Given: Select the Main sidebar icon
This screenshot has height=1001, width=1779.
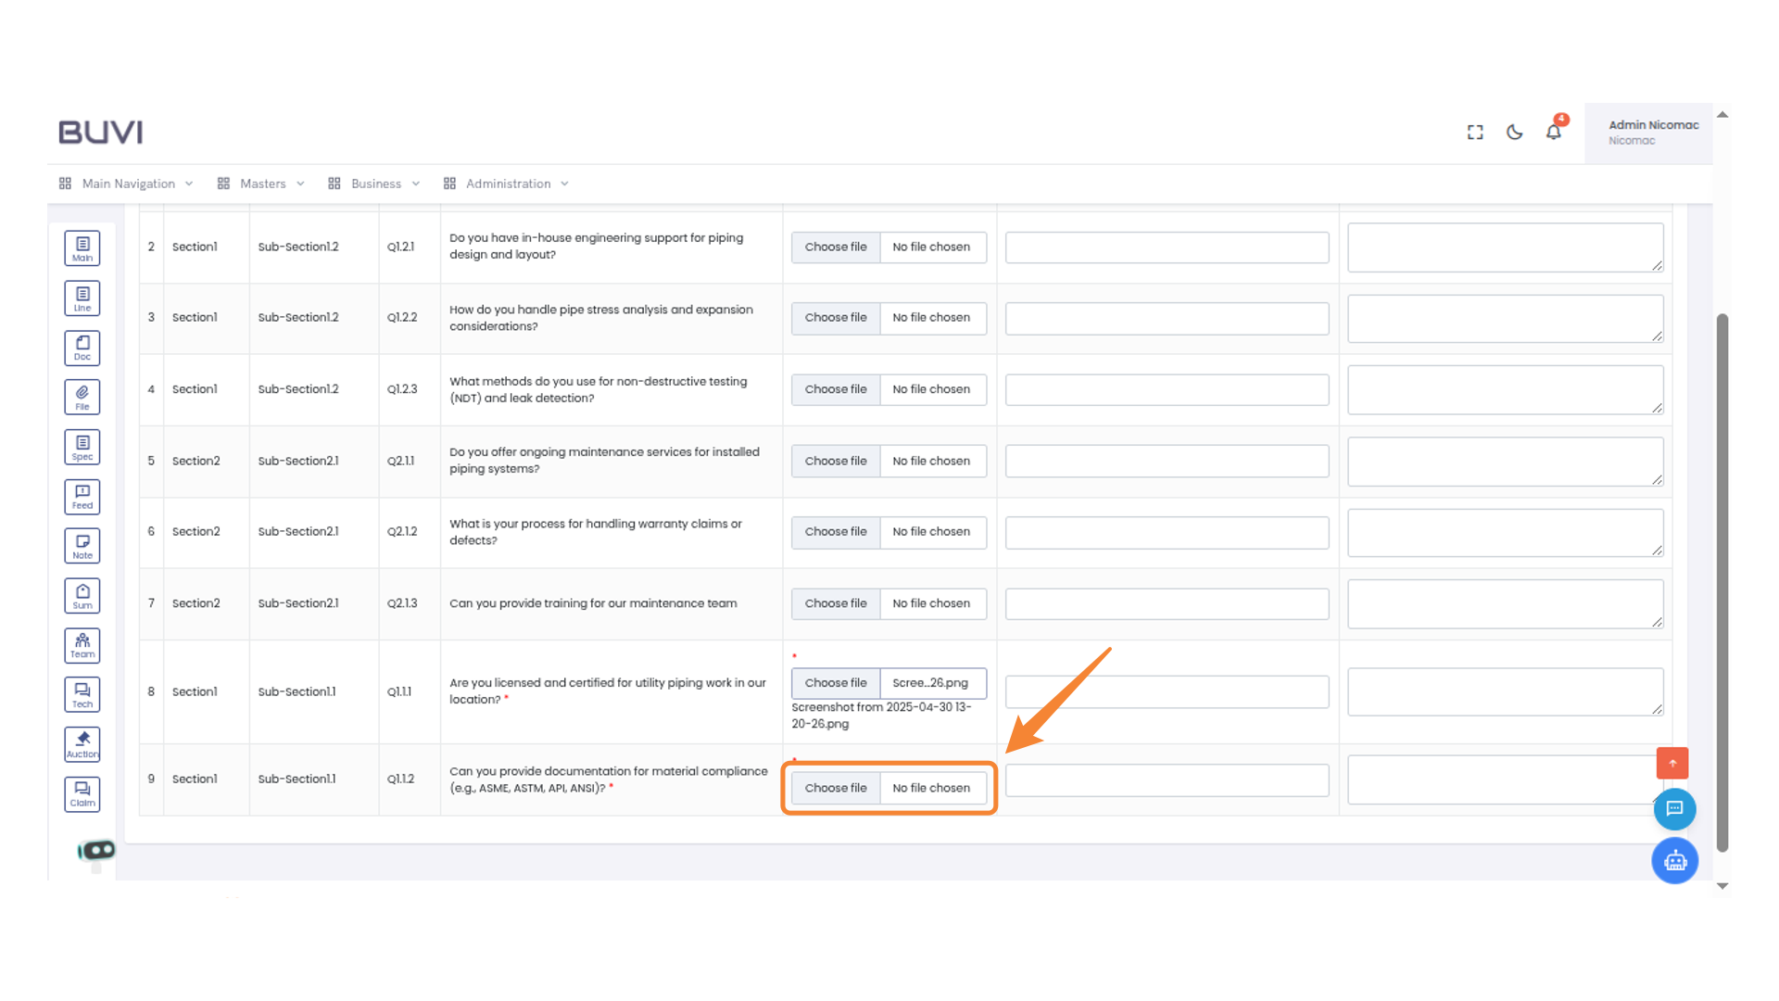Looking at the screenshot, I should (x=82, y=247).
